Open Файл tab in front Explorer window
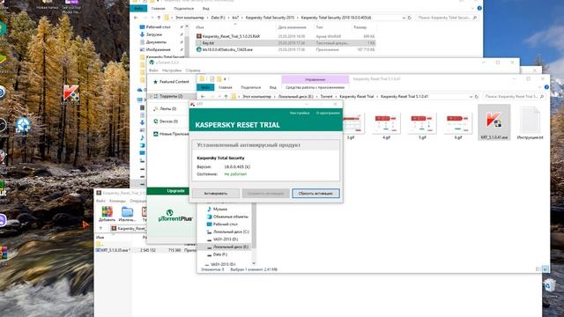The image size is (564, 317). point(205,87)
